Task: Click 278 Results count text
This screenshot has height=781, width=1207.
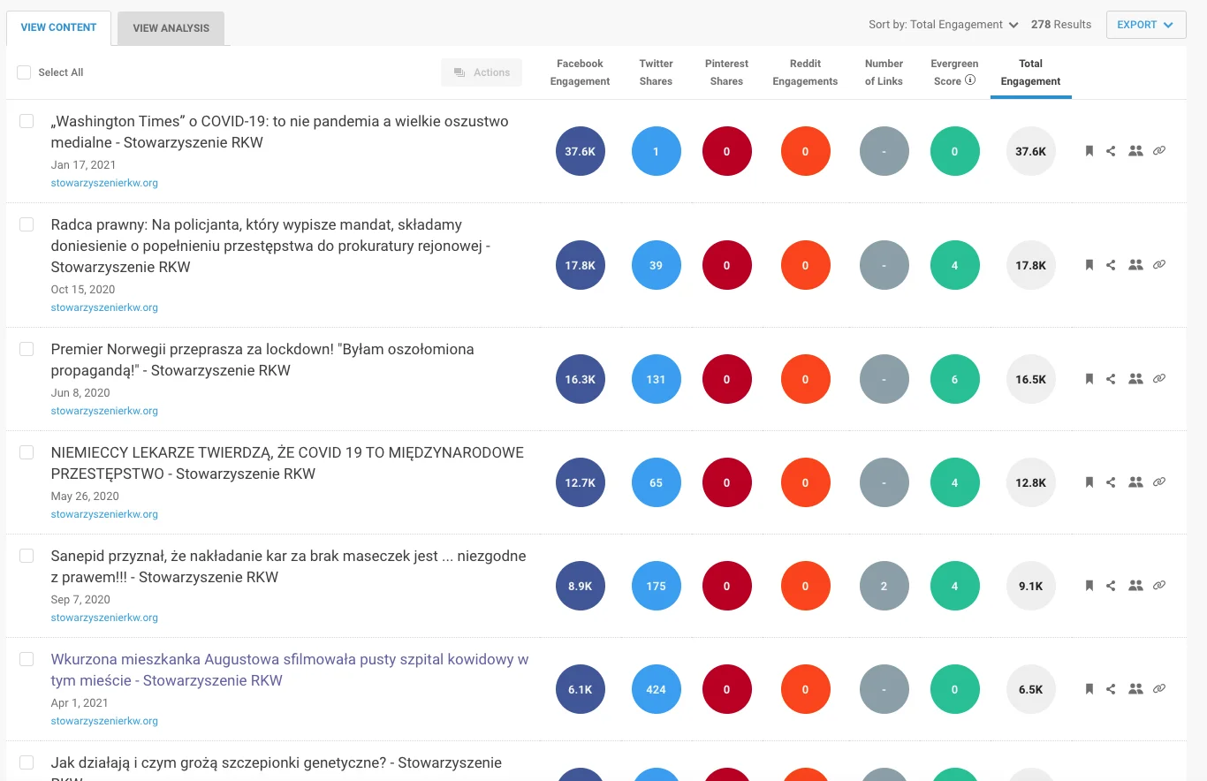Action: coord(1061,25)
